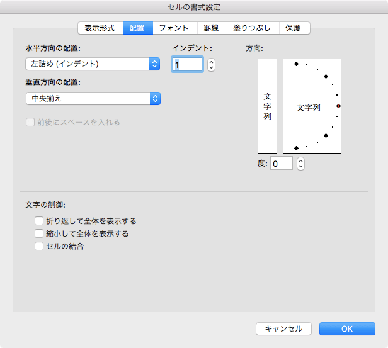Screen dimensions: 388x348
Task: Click the 度 degree stepper arrows
Action: coord(300,164)
